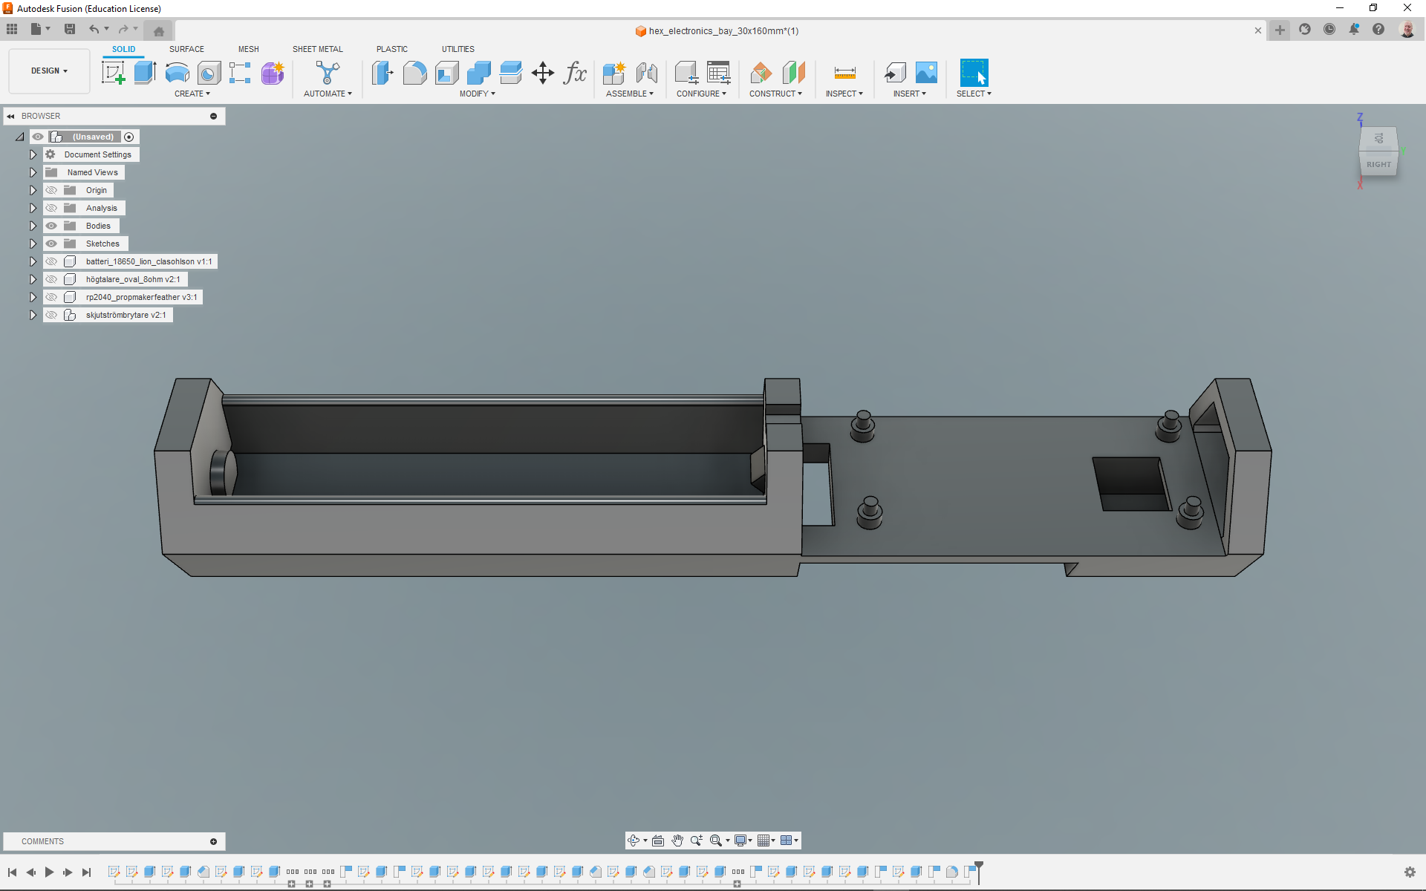This screenshot has width=1426, height=891.
Task: Select the Create Sketch tool
Action: [113, 73]
